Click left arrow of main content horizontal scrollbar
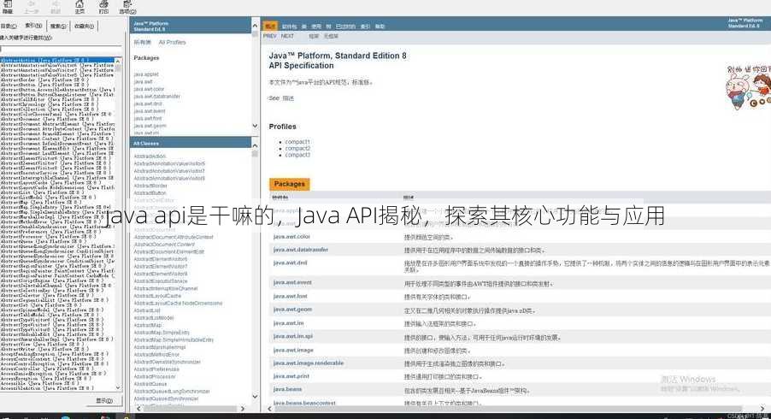This screenshot has width=771, height=419. (x=269, y=409)
